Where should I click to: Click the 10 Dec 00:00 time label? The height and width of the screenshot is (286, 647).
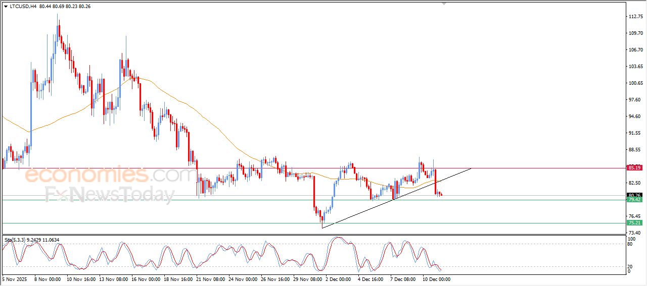coord(436,279)
